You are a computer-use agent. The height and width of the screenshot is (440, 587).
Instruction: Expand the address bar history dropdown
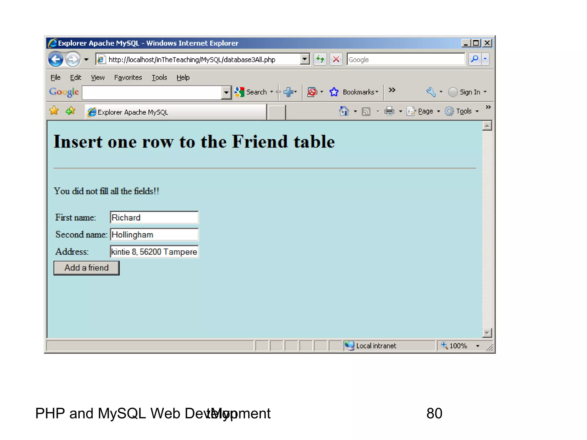pos(305,59)
